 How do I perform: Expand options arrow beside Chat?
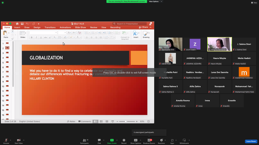(104, 140)
